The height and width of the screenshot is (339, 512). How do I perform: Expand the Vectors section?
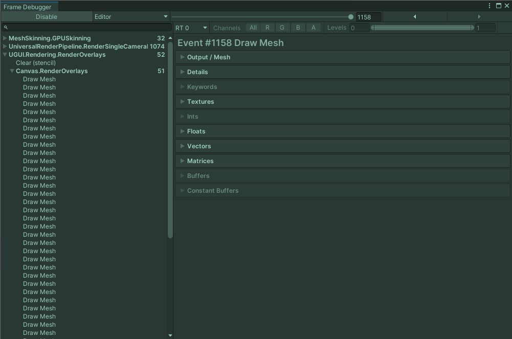click(343, 146)
